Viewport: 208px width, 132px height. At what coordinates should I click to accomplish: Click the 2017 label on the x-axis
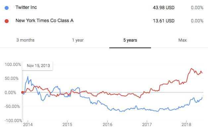tap(147, 125)
